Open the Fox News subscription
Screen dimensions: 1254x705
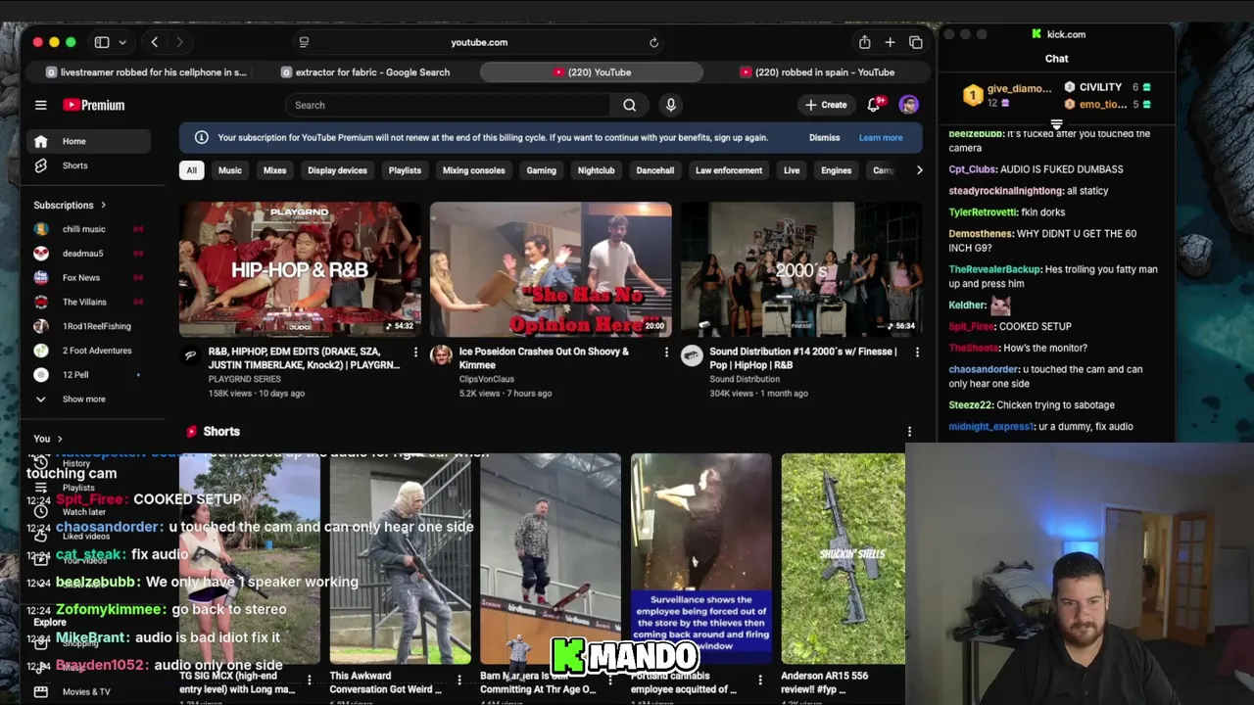coord(90,277)
